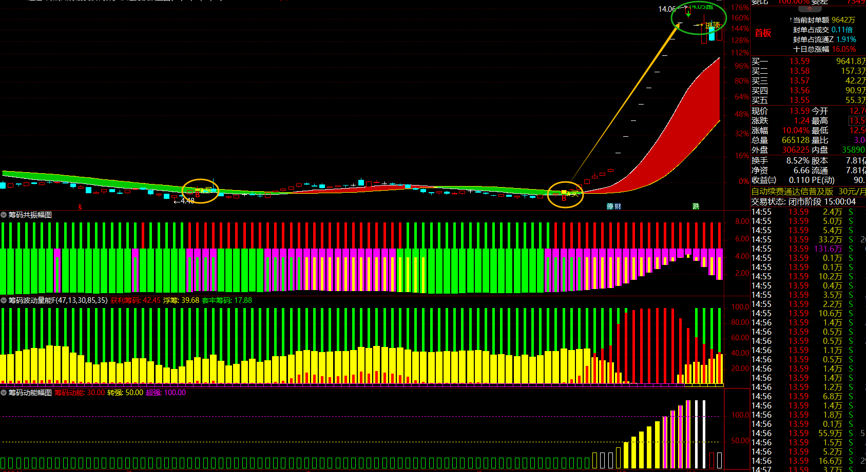The height and width of the screenshot is (472, 866).
Task: Click the 筹码波动量能F parameter title
Action: 58,300
